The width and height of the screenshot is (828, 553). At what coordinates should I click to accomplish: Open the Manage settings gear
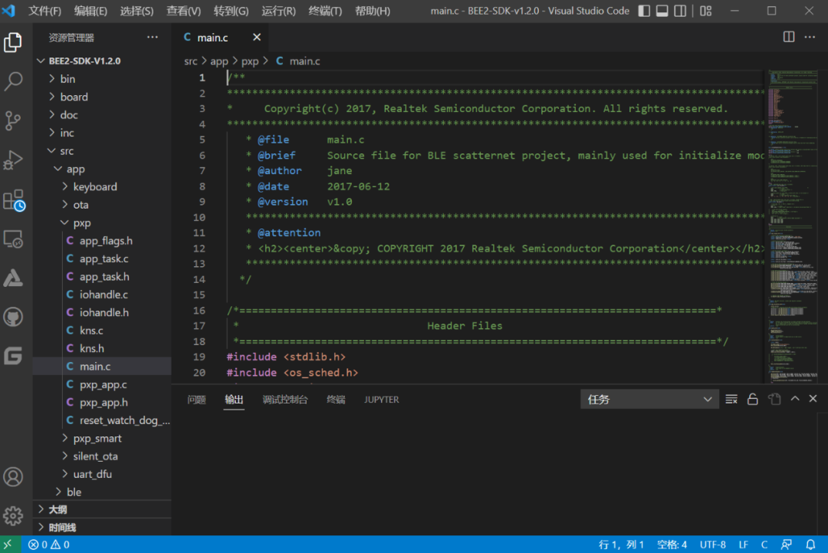tap(13, 515)
